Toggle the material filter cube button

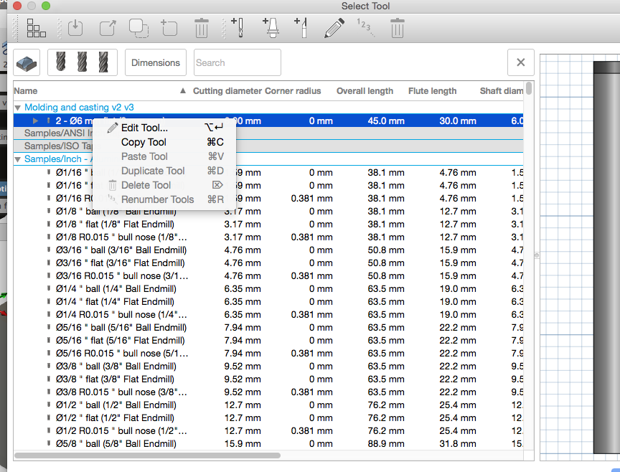click(x=27, y=62)
